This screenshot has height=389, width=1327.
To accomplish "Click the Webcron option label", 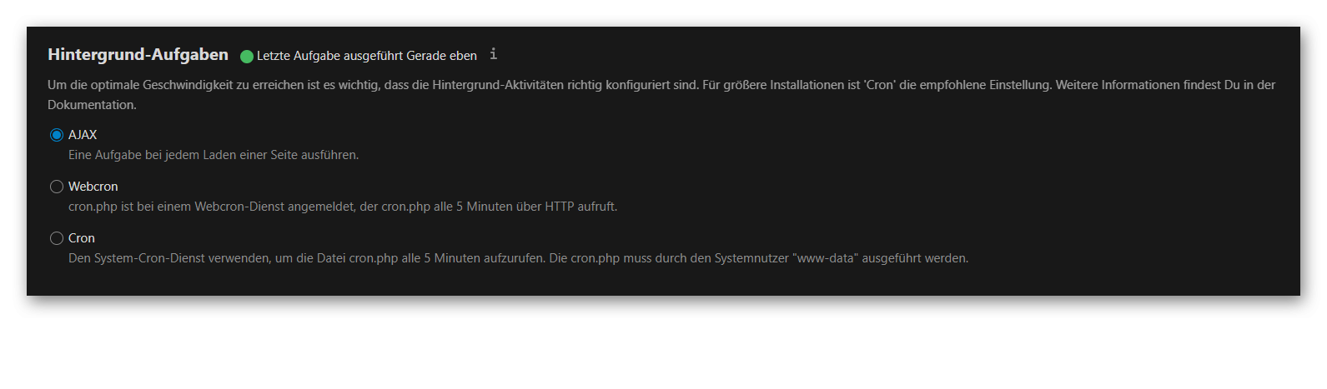I will (93, 187).
